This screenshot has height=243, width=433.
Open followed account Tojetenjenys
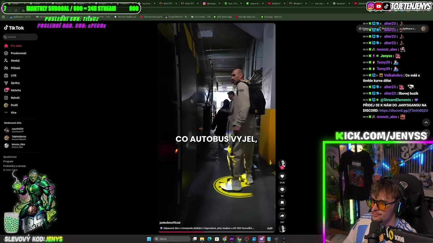19,138
